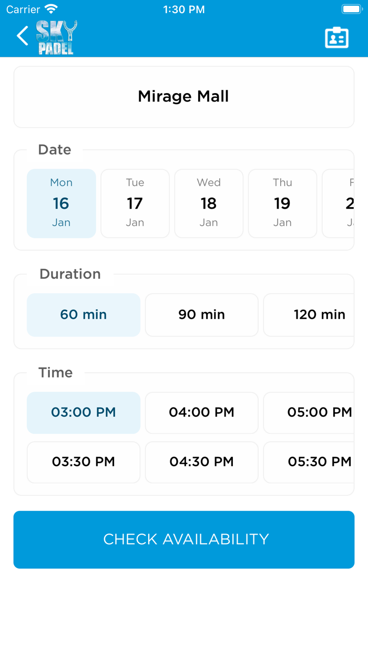Open the Mirage Mall location selector
Viewport: 368px width, 654px height.
point(184,97)
